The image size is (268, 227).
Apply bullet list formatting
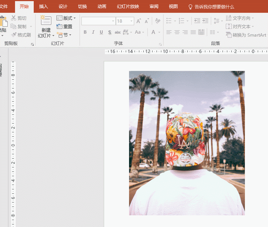pos(169,21)
